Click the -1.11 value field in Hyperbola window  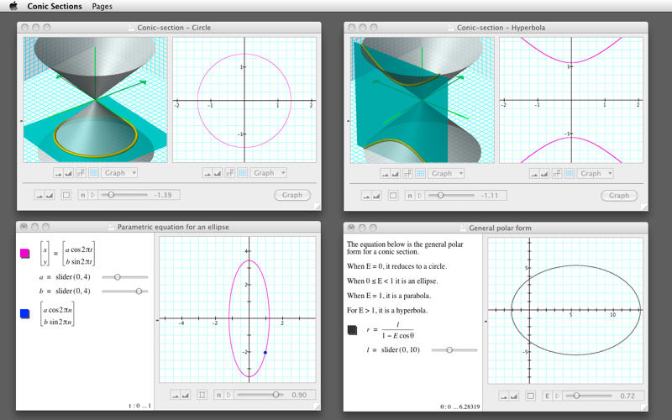pyautogui.click(x=490, y=196)
